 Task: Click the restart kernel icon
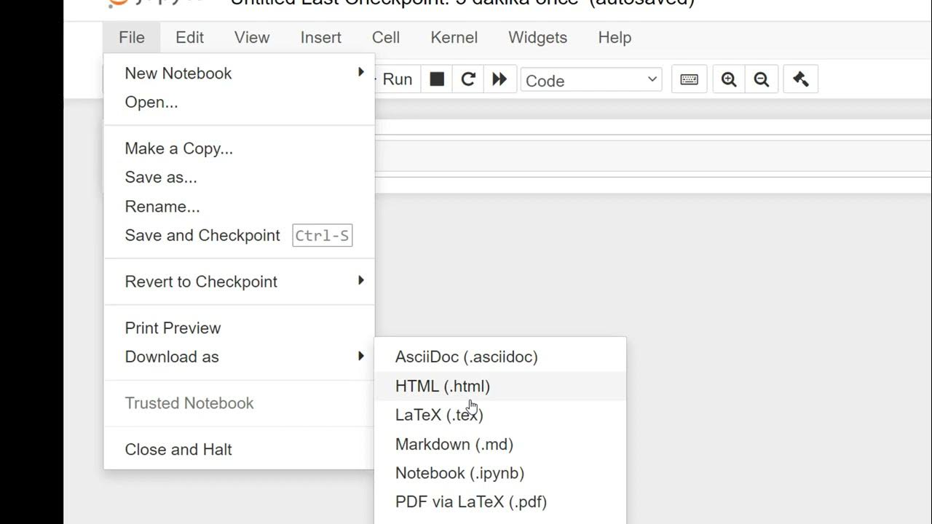coord(468,79)
